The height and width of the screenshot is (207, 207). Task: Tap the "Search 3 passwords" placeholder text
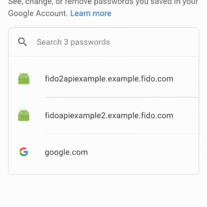pyautogui.click(x=73, y=42)
